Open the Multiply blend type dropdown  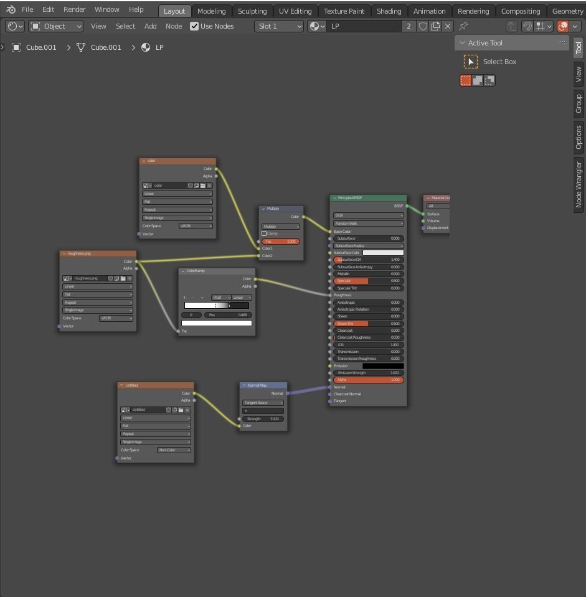tap(281, 227)
